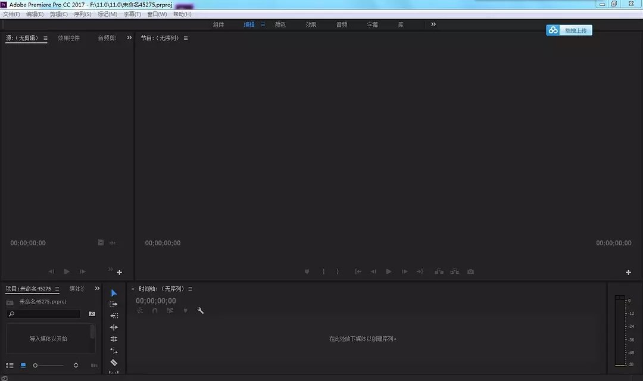Click the 拖拽上传 upload button
This screenshot has height=381, width=643.
569,30
